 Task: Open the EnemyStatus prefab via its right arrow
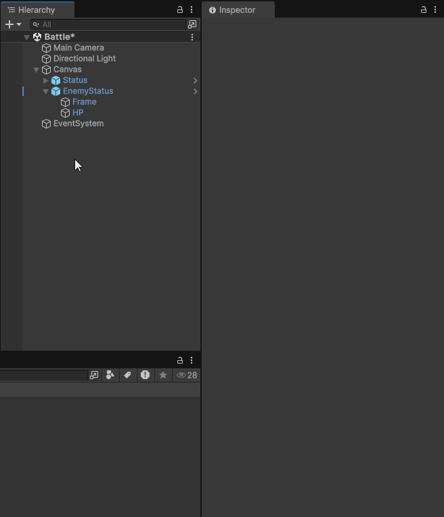point(195,91)
